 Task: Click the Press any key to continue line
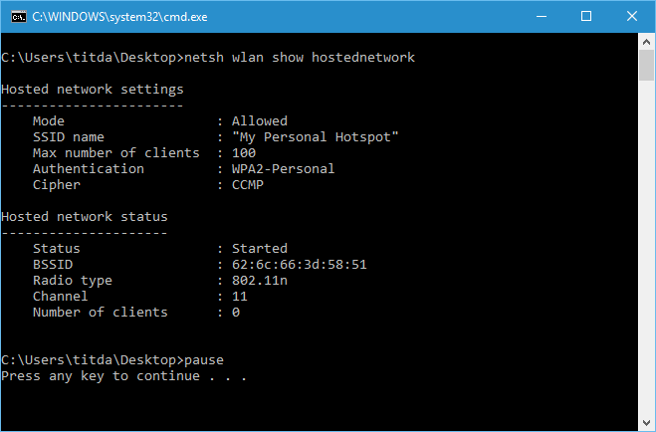tap(123, 376)
